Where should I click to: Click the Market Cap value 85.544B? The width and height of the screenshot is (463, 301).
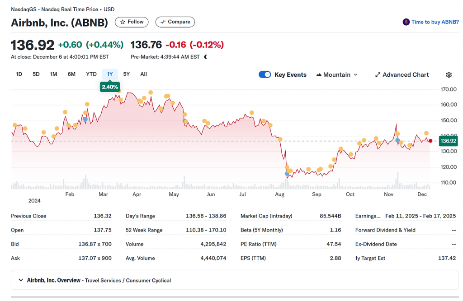point(331,216)
